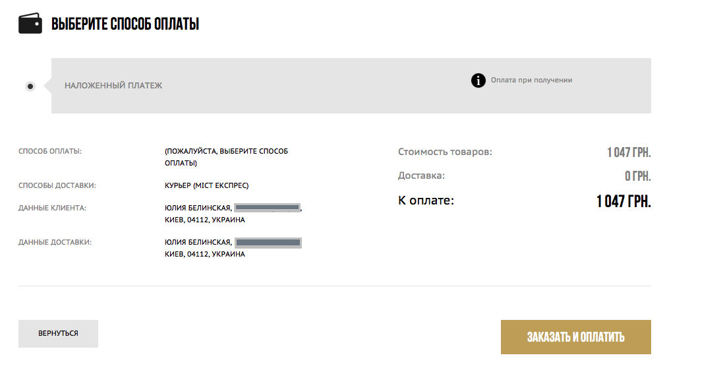The image size is (723, 376).
Task: Click the Пожалуйста, выберите способ оплаты text
Action: click(226, 157)
